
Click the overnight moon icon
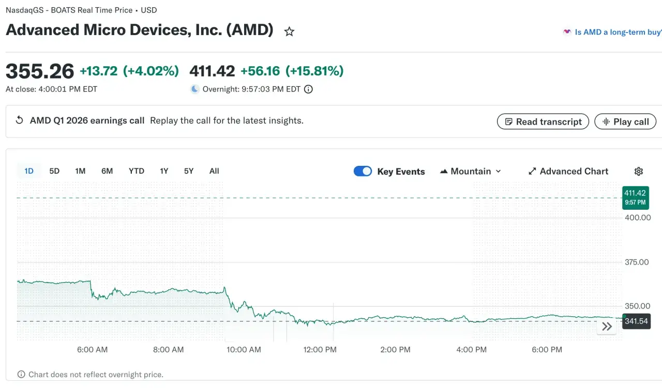point(194,89)
